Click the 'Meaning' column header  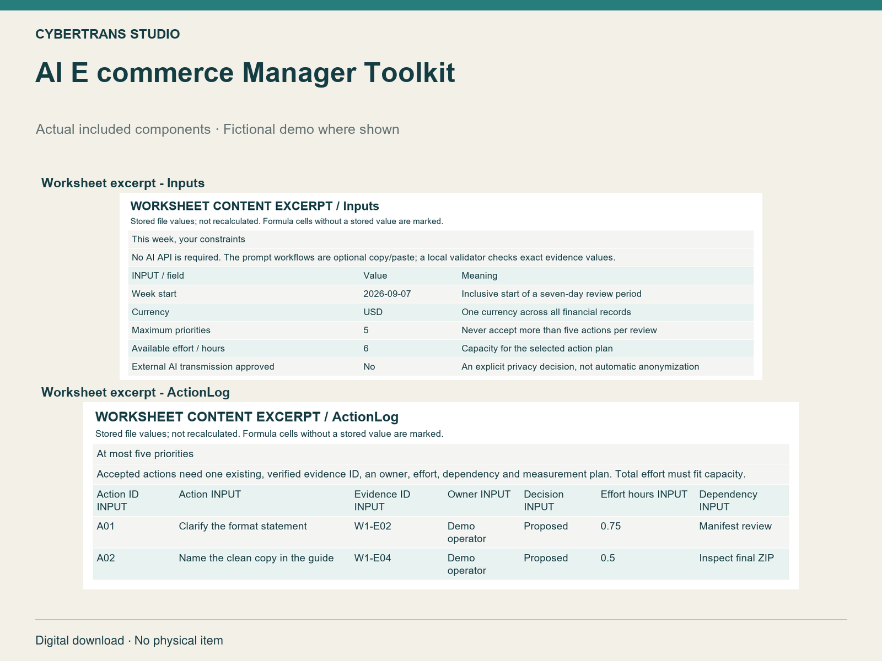coord(479,275)
